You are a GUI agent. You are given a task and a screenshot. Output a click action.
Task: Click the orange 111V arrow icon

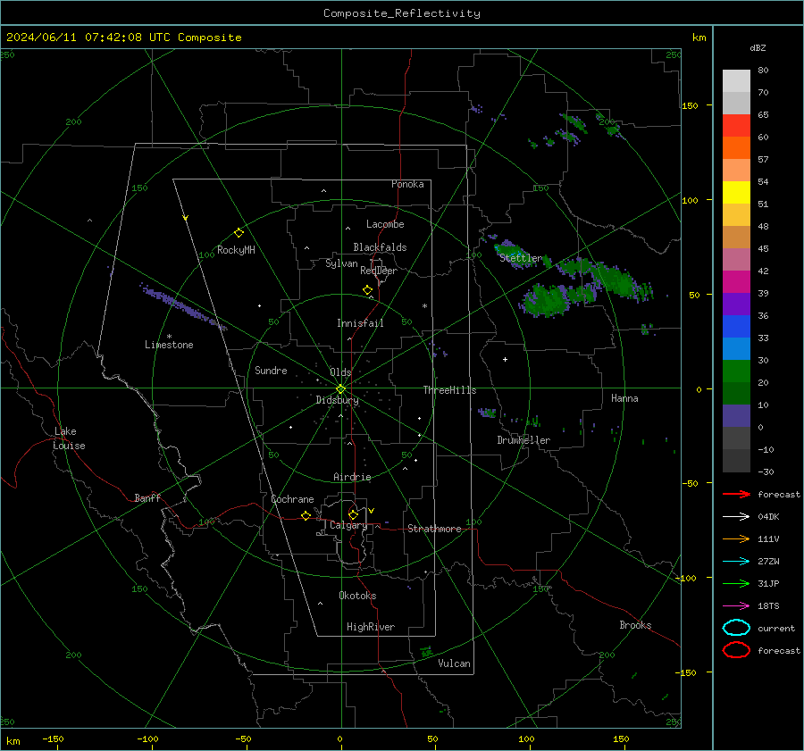736,538
